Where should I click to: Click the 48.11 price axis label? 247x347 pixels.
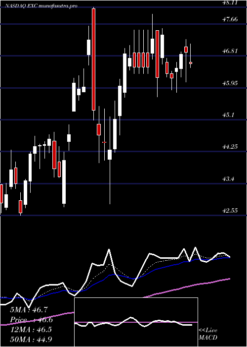(x=230, y=2)
